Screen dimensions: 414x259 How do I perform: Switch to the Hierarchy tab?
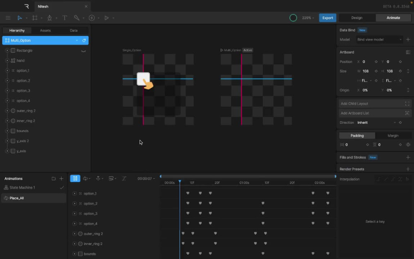click(x=17, y=31)
